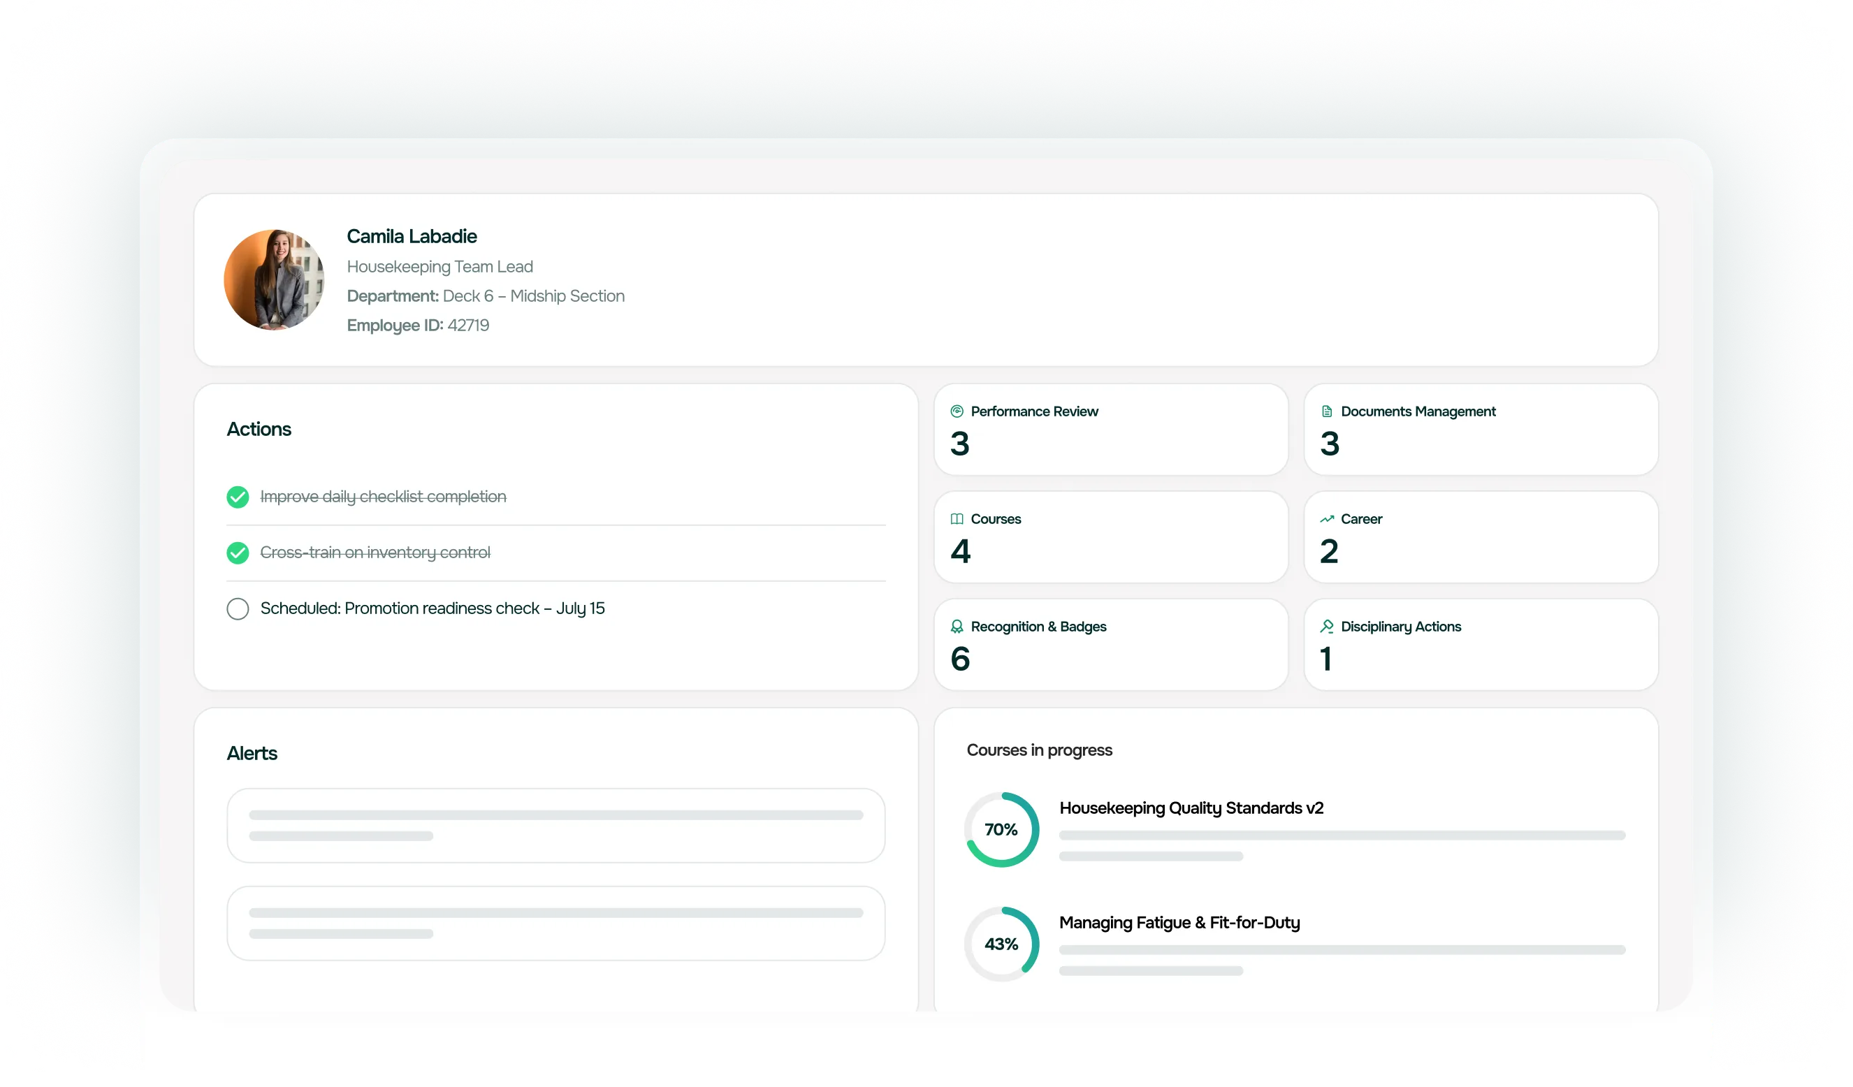Viewport: 1853px width, 1087px height.
Task: Uncheck Improve daily checklist completion
Action: click(238, 497)
